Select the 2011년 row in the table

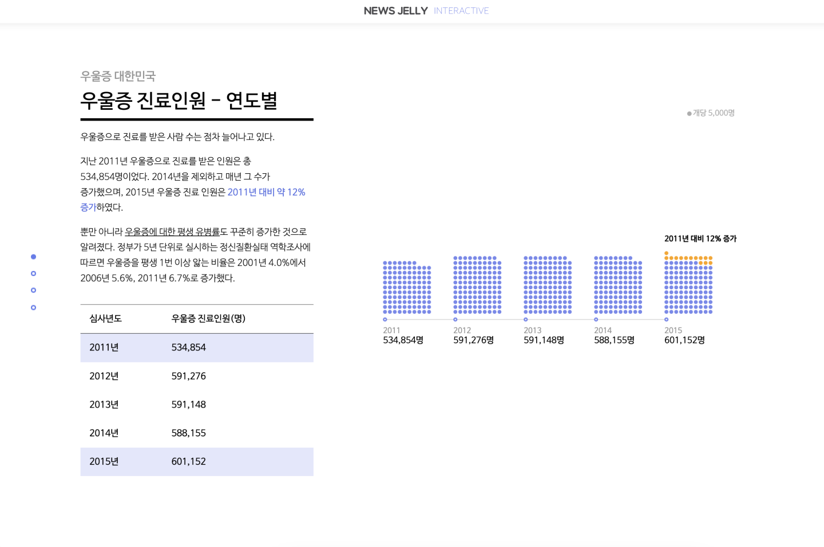click(197, 348)
